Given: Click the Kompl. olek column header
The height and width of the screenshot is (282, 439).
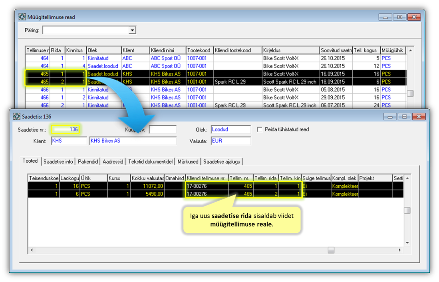Looking at the screenshot, I should [345, 179].
